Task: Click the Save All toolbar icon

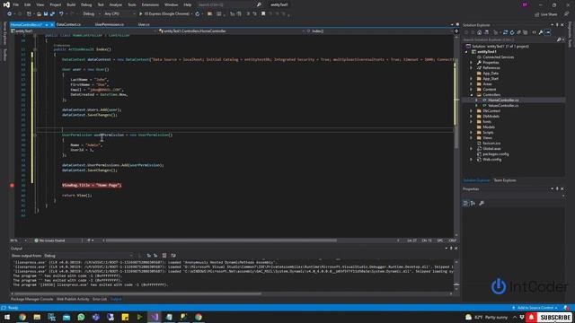Action: 52,14
